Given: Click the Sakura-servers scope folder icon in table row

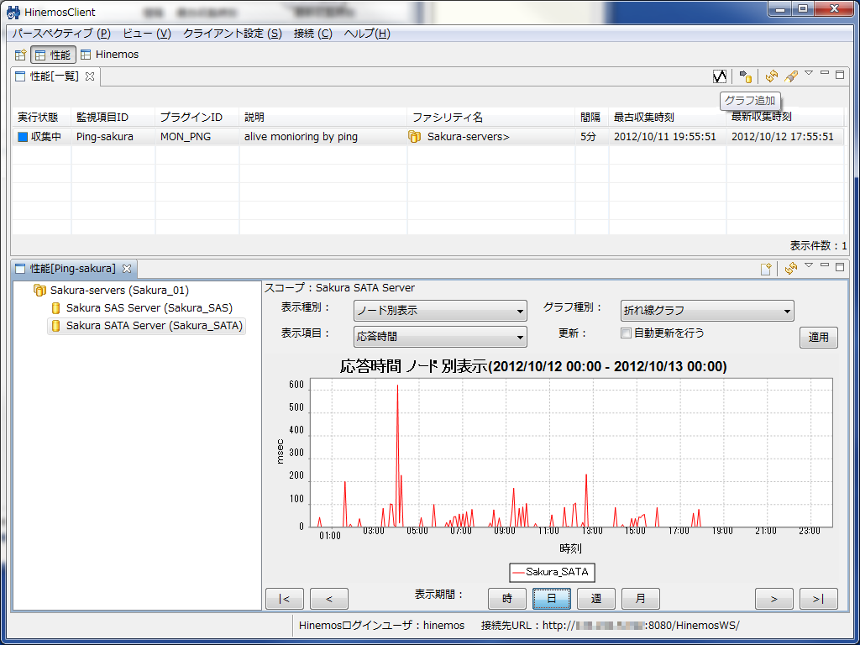Looking at the screenshot, I should (415, 137).
